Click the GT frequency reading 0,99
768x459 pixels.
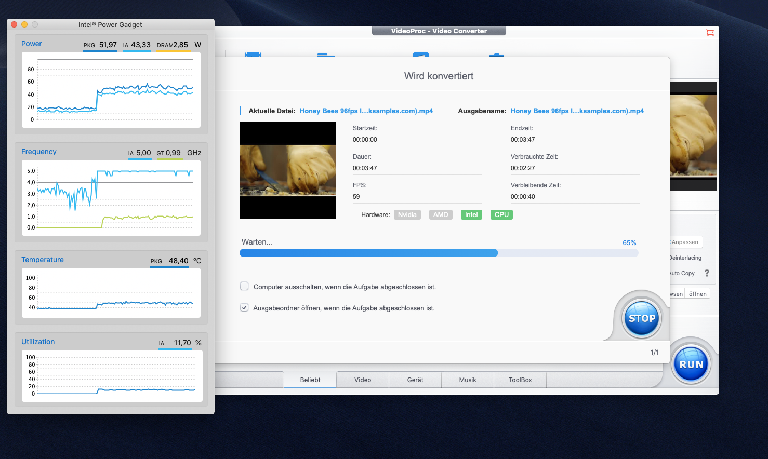173,153
